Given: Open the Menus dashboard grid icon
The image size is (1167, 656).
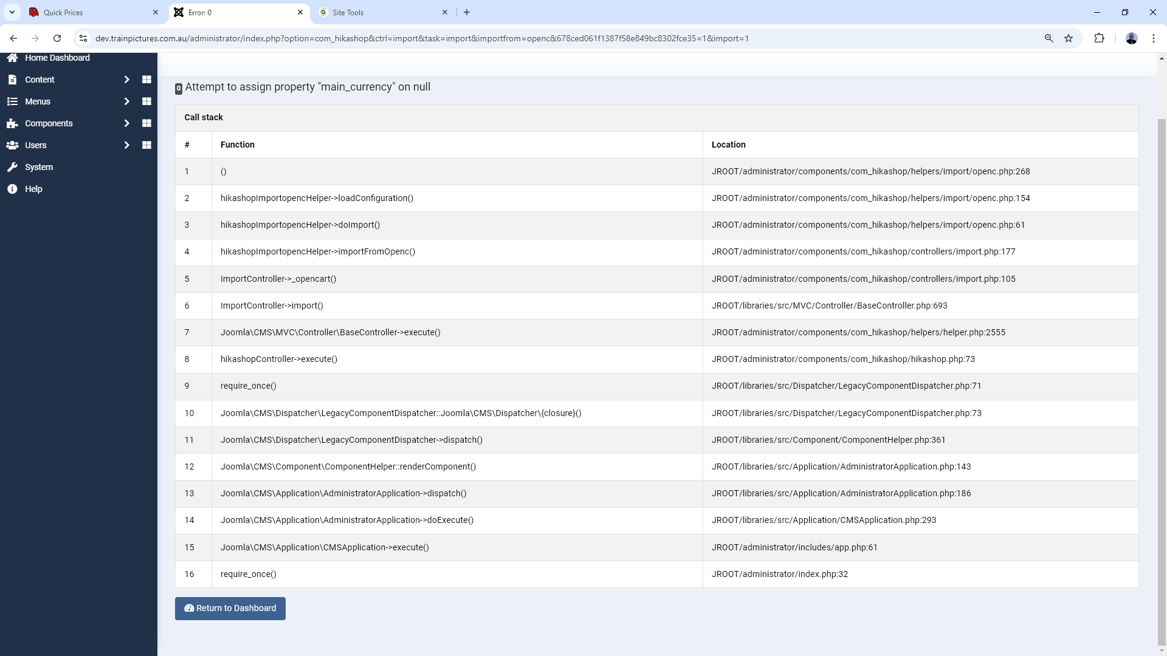Looking at the screenshot, I should [x=146, y=101].
